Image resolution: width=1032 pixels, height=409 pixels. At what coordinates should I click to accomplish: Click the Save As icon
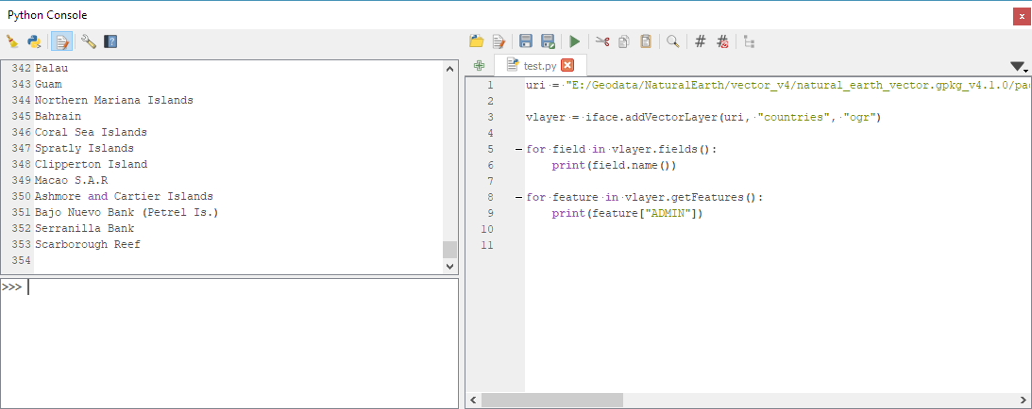(548, 42)
